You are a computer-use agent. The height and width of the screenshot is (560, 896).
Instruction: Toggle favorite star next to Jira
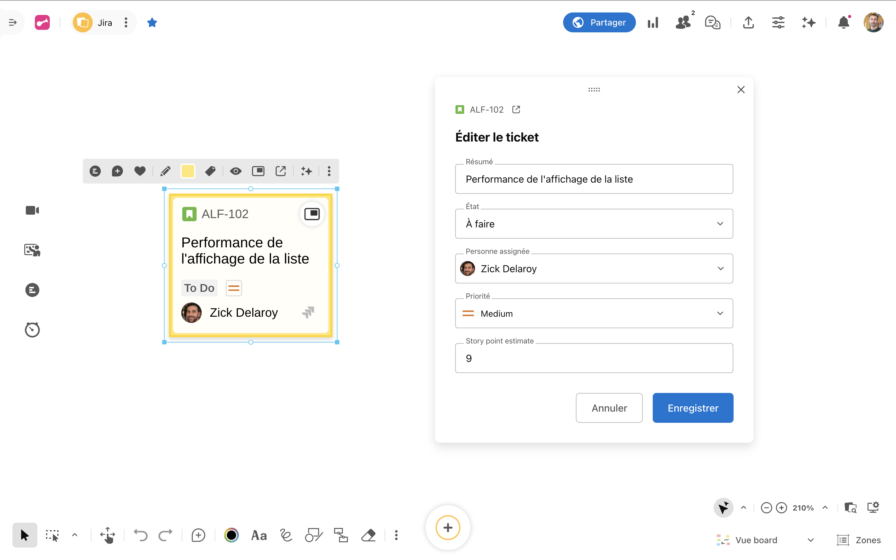152,23
